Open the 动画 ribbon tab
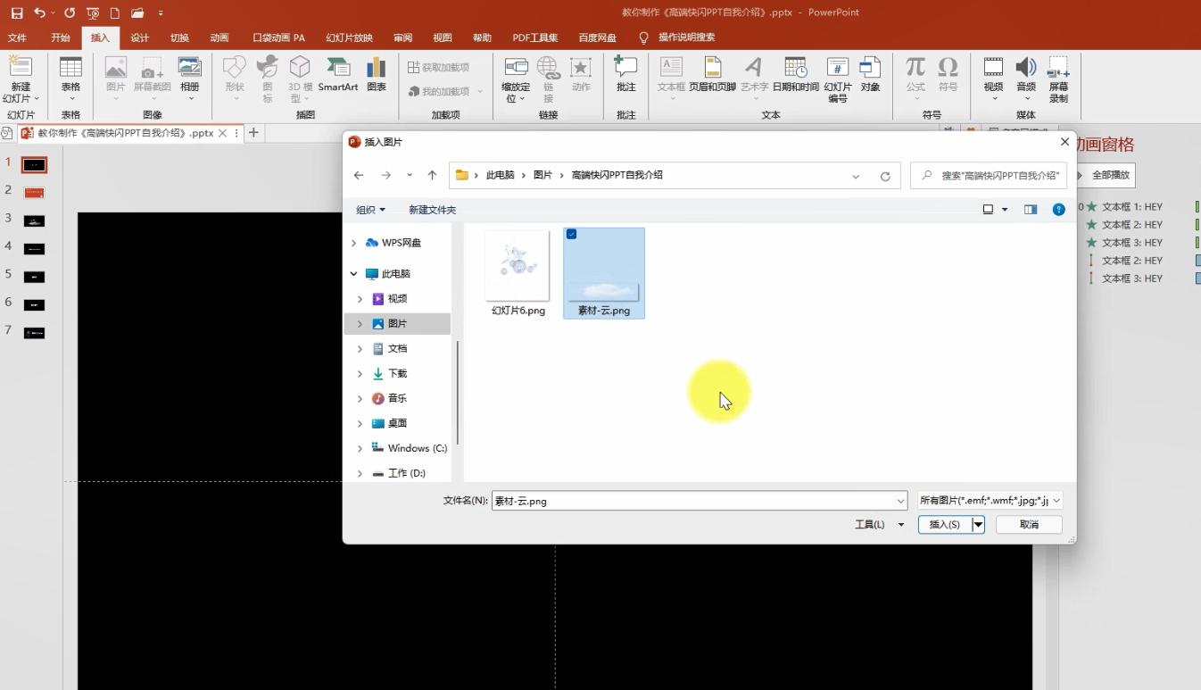Image resolution: width=1201 pixels, height=690 pixels. click(219, 37)
